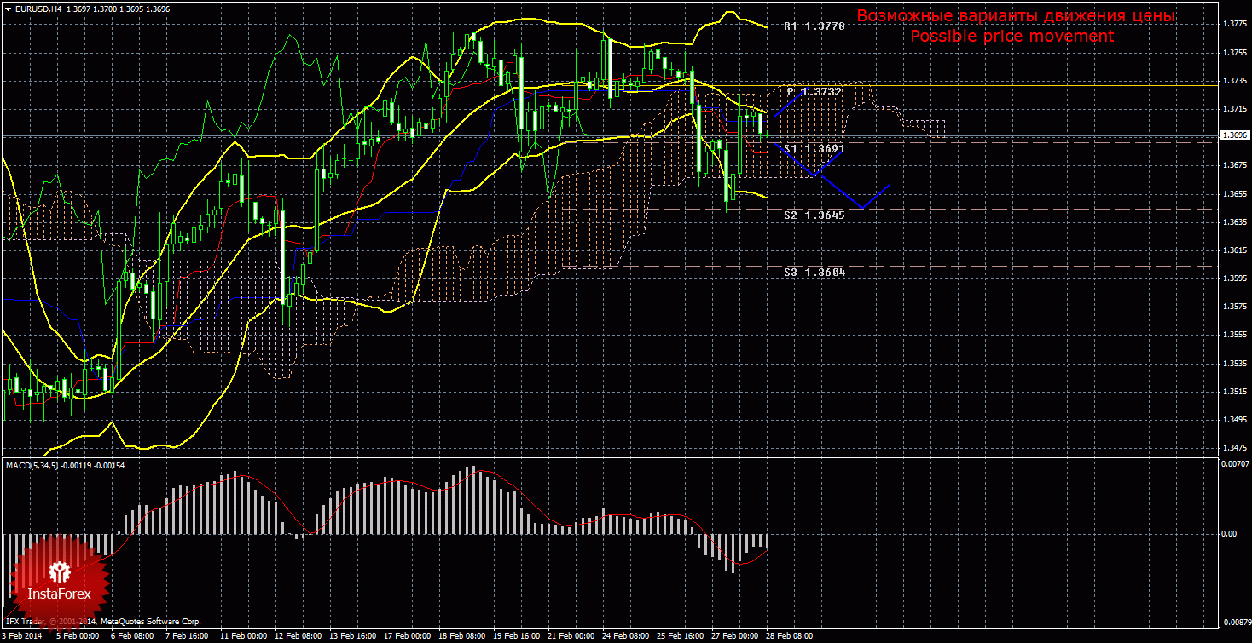Select the S1 1.3691 support label
Image resolution: width=1252 pixels, height=643 pixels.
[x=814, y=149]
